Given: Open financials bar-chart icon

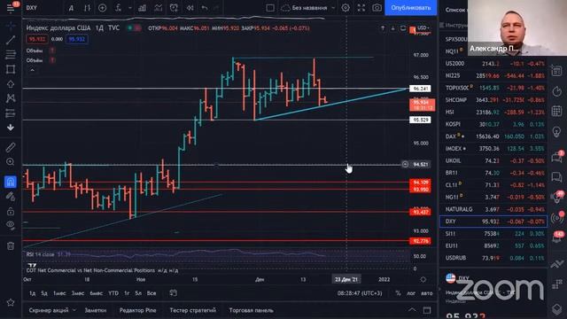Looking at the screenshot, I should 142,8.
